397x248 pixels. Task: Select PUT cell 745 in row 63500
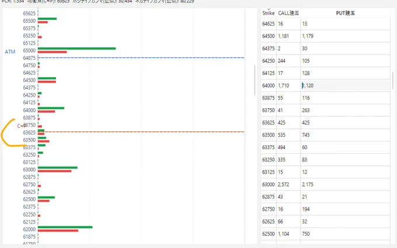[306, 135]
